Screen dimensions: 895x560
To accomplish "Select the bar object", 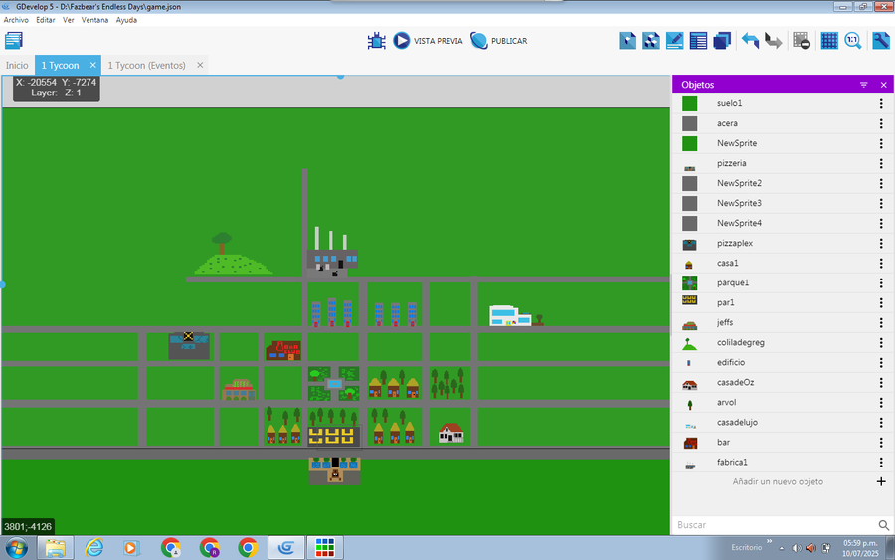I will pos(784,442).
